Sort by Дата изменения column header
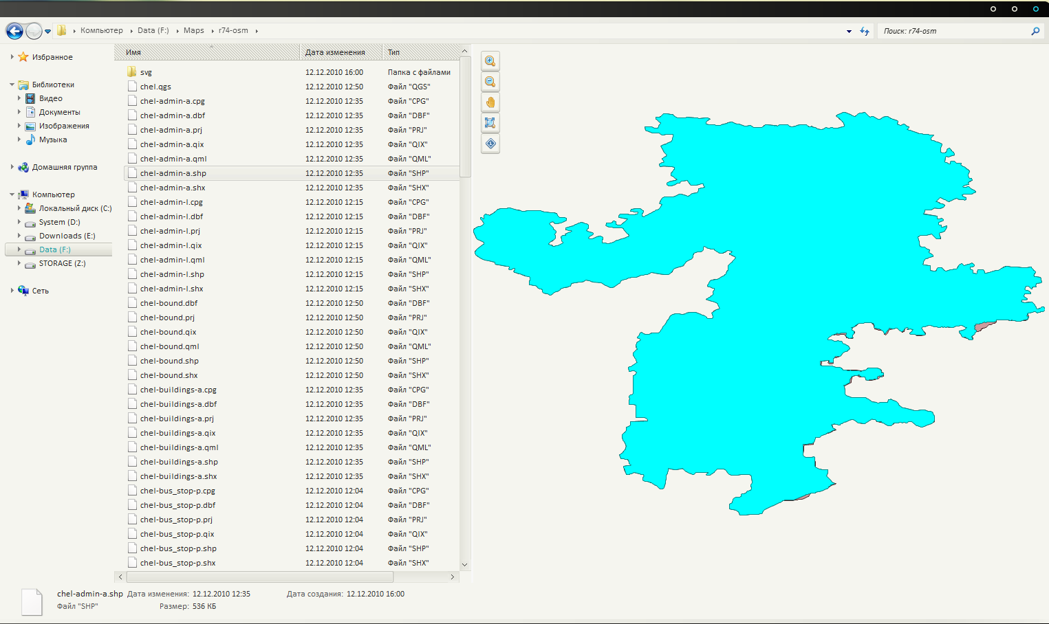 click(x=335, y=52)
